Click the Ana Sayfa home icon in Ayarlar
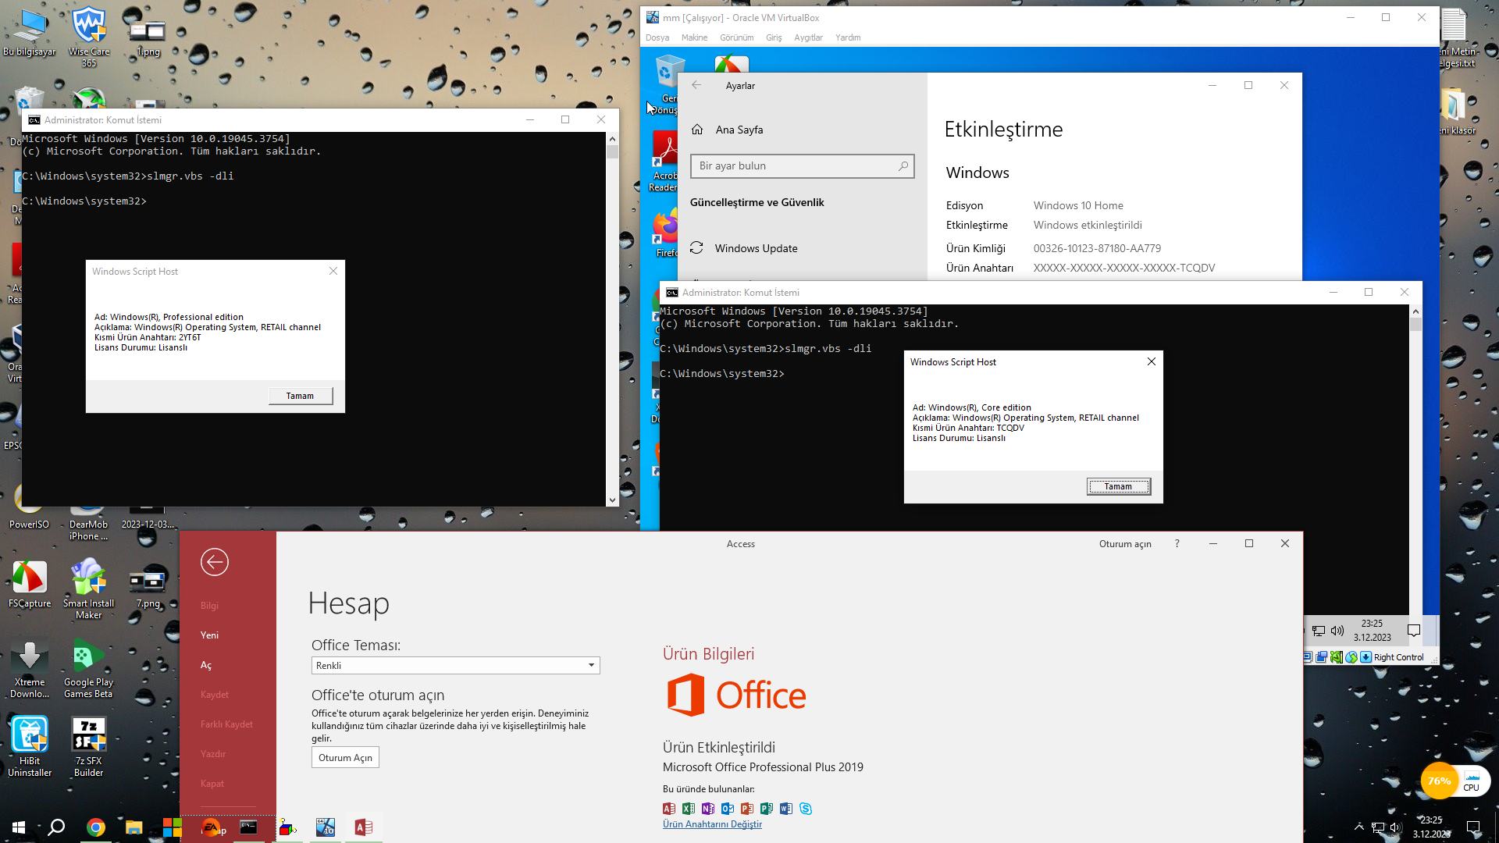The height and width of the screenshot is (843, 1499). [x=697, y=130]
